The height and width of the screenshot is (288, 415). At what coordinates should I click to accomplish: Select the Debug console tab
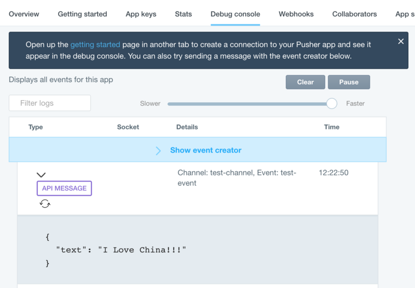pos(235,14)
